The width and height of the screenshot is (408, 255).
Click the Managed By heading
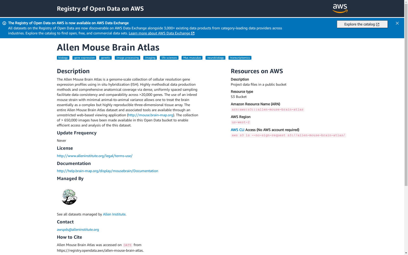(x=70, y=178)
